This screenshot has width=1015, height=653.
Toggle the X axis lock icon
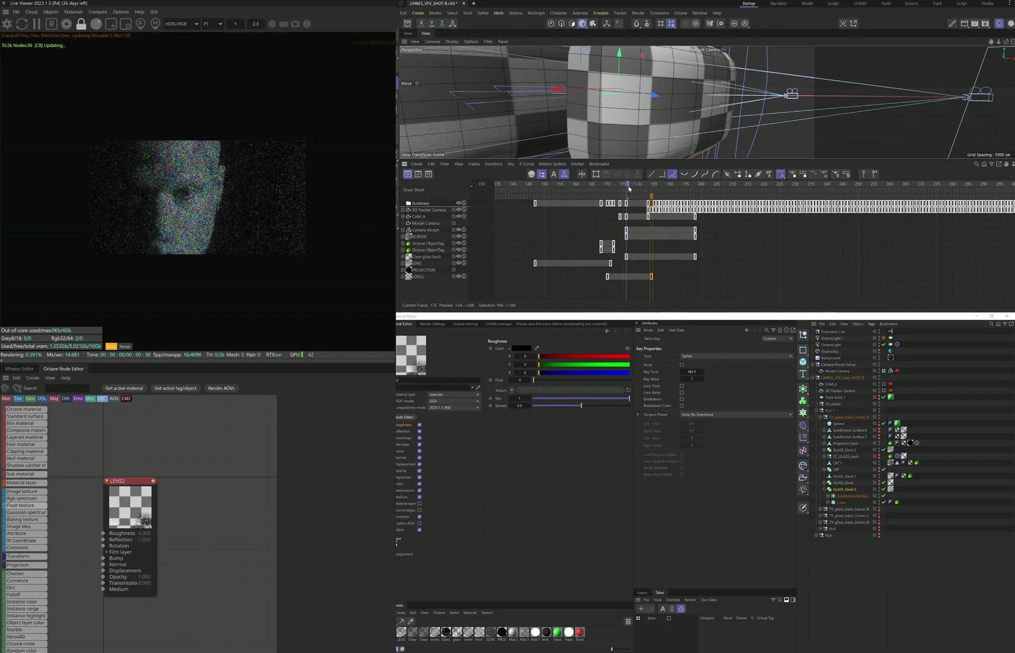point(421,23)
